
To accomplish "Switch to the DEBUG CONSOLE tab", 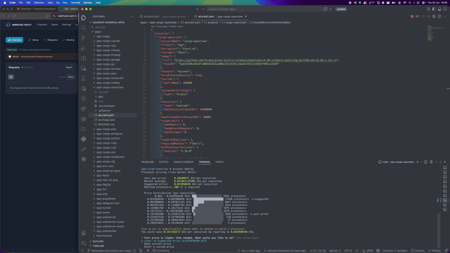I will click(x=184, y=162).
